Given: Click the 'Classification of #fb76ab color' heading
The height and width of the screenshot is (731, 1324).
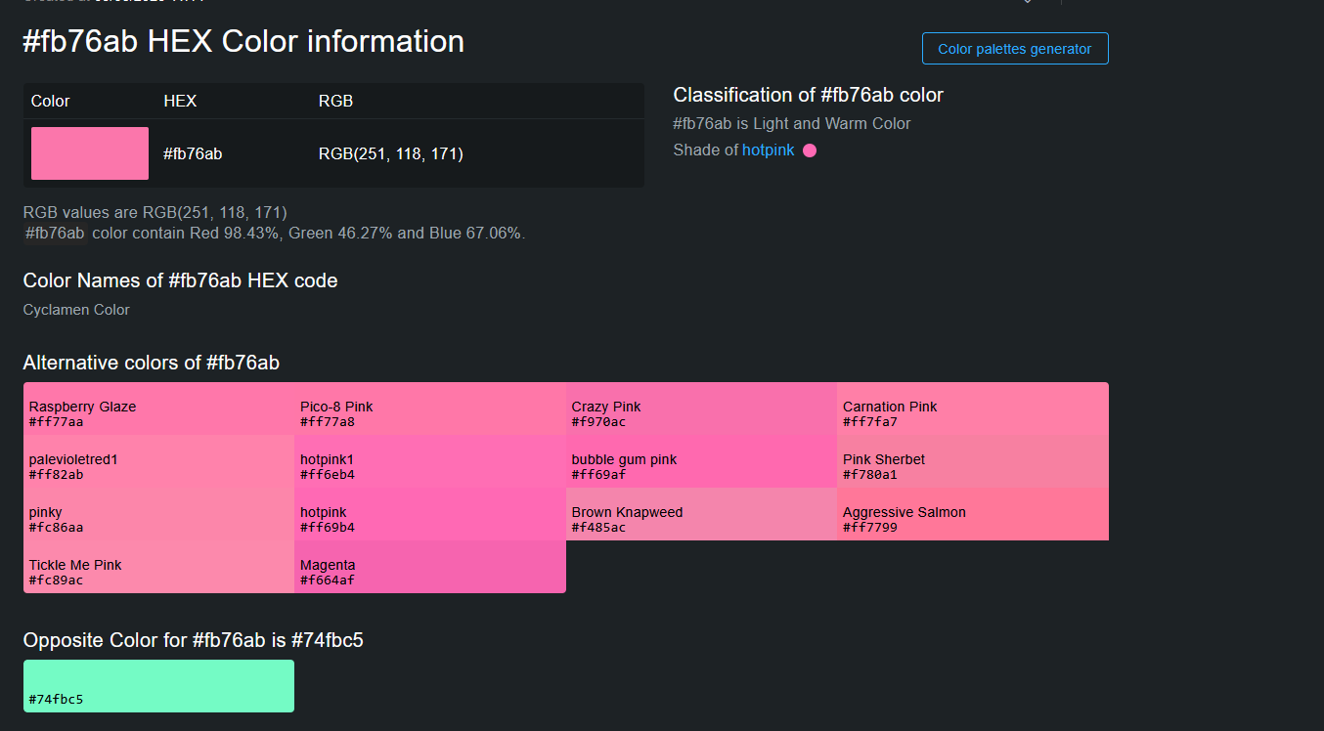Looking at the screenshot, I should (809, 95).
